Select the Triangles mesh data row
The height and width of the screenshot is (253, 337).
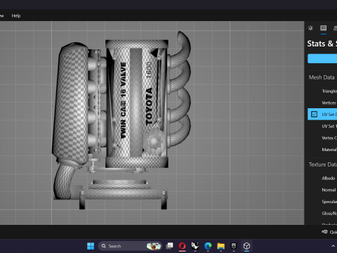[x=322, y=91]
